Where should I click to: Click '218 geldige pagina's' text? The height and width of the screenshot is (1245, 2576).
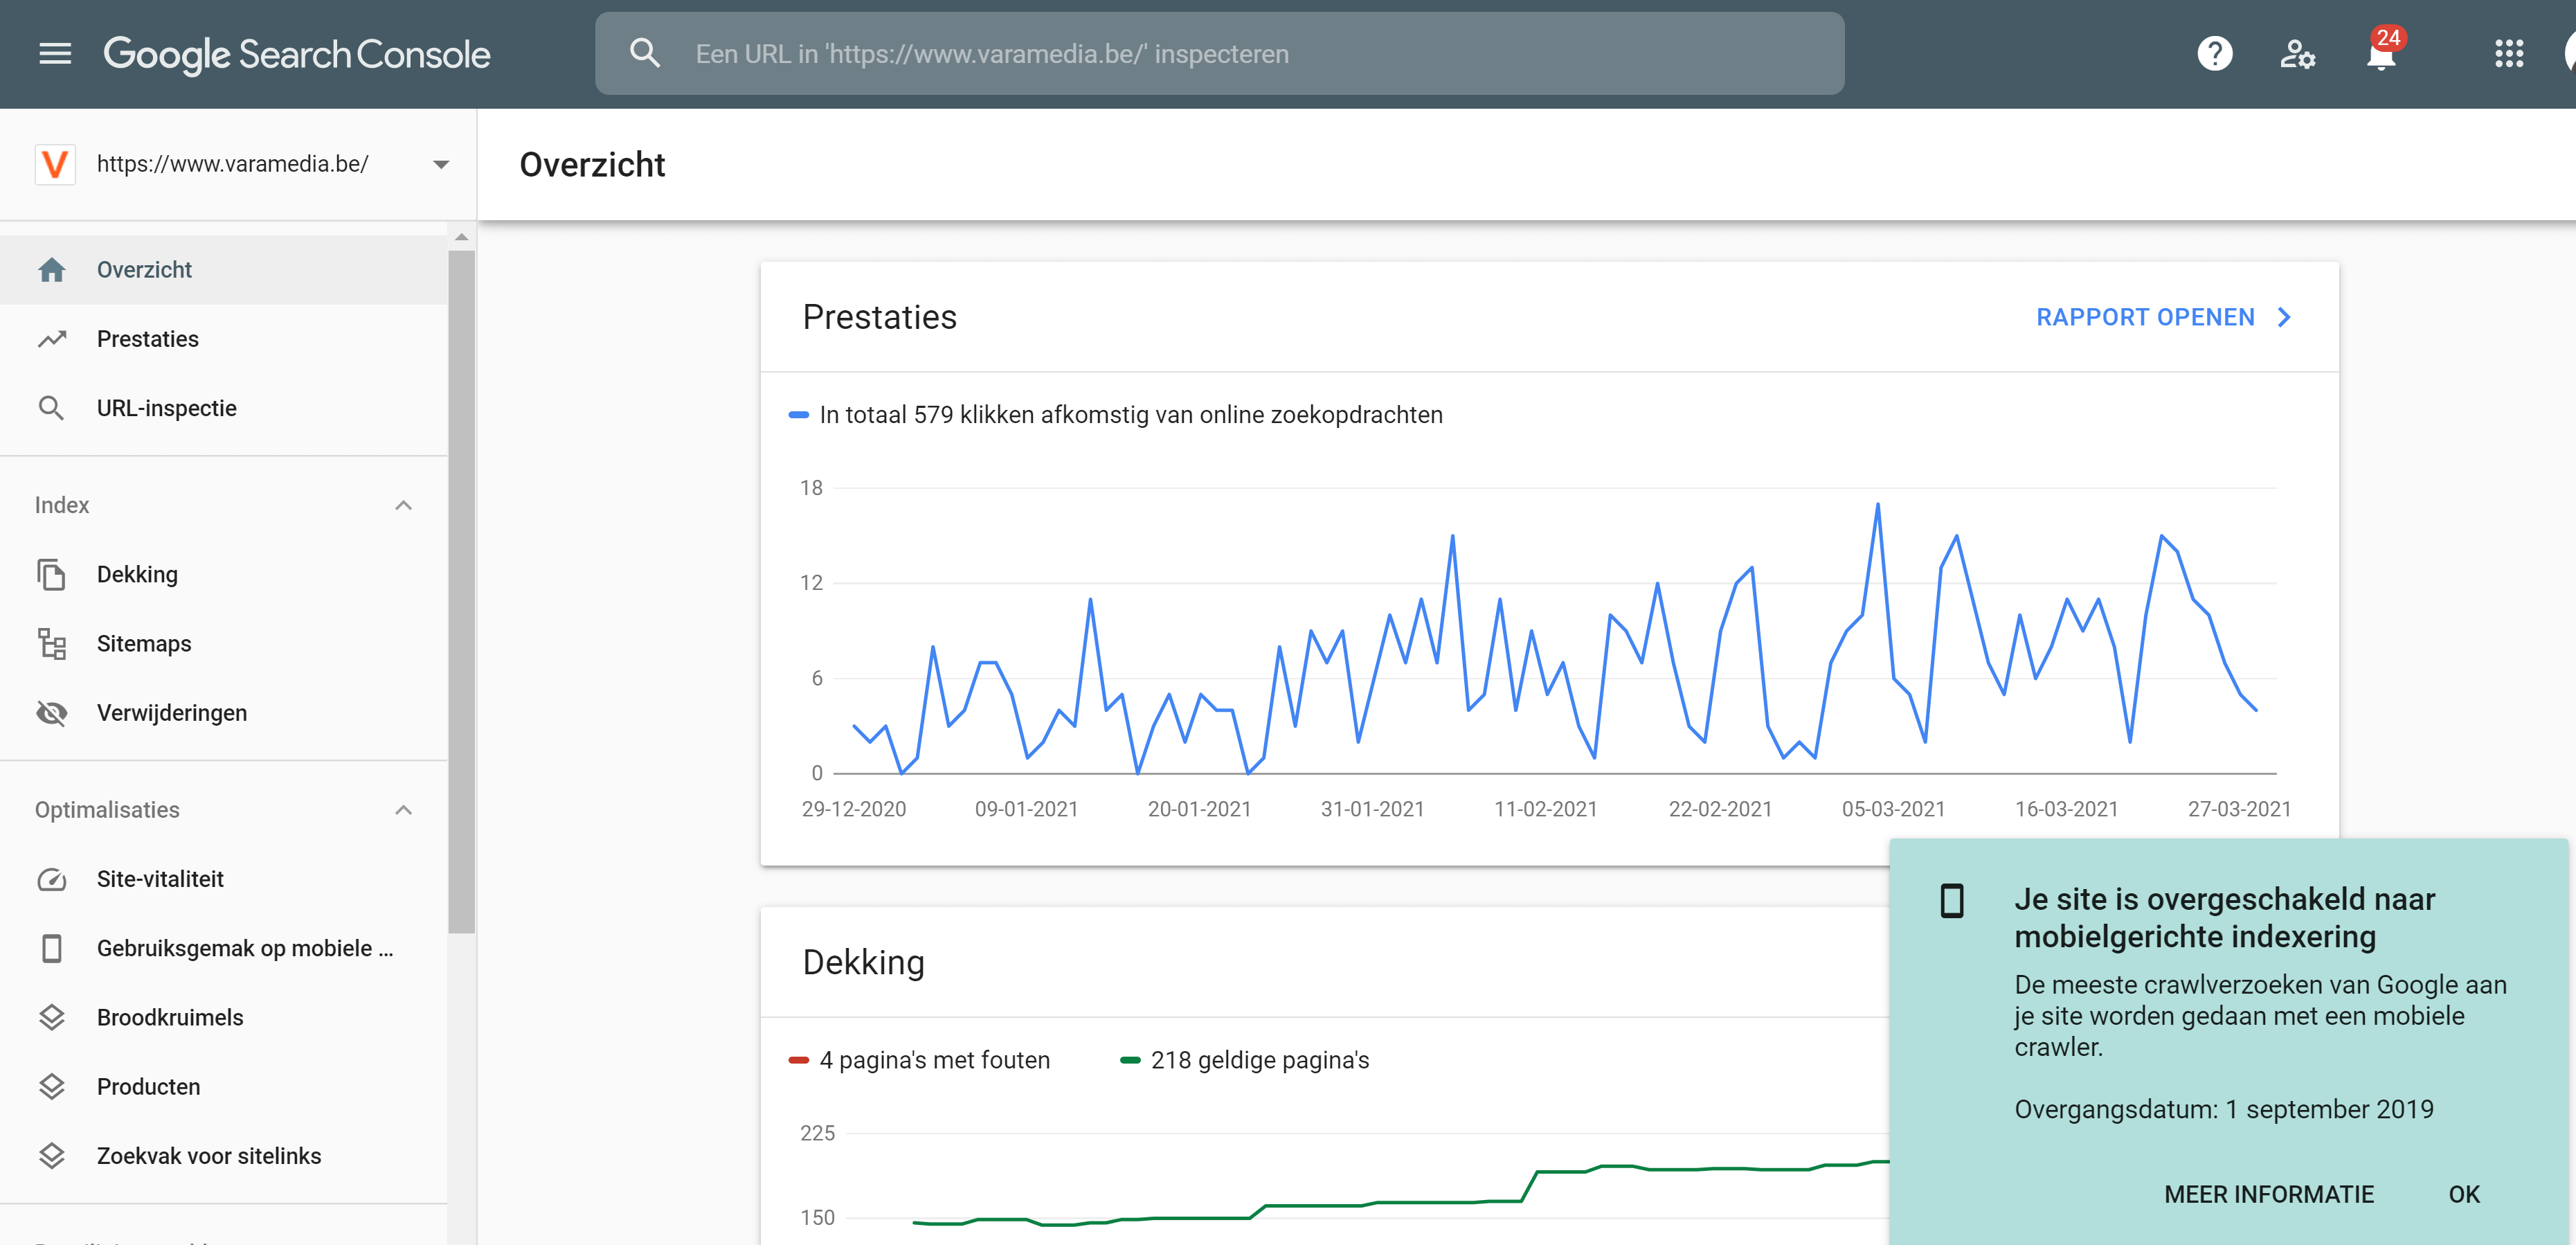pyautogui.click(x=1259, y=1060)
